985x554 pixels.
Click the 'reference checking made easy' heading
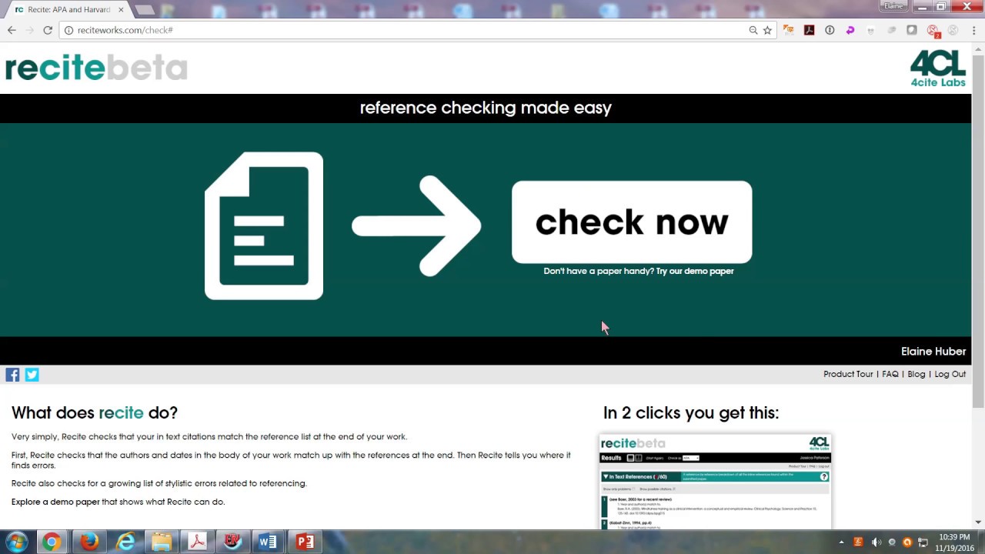point(486,108)
